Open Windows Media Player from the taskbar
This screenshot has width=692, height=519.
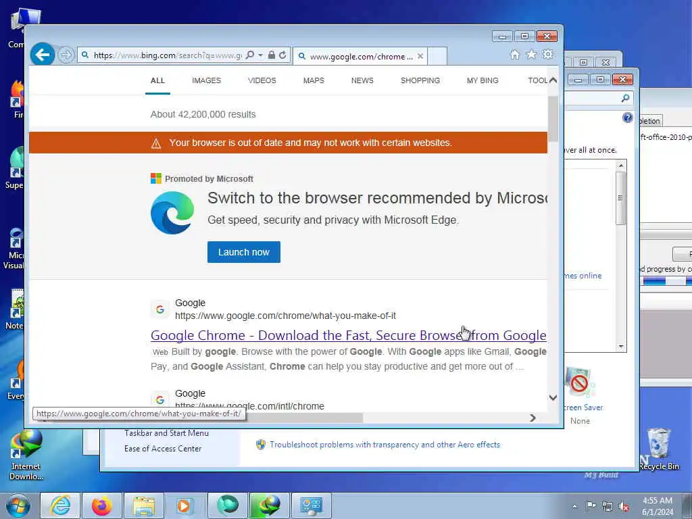coord(185,505)
